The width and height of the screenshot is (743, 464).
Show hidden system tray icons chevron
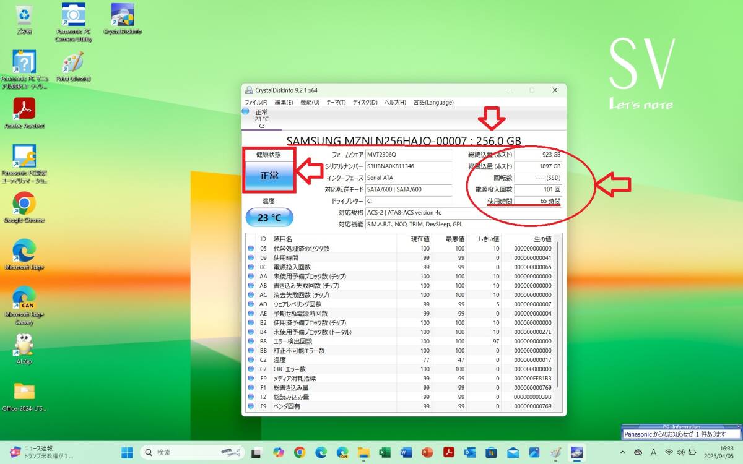tap(622, 452)
